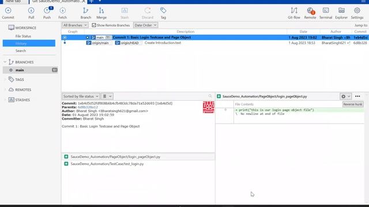Image resolution: width=369 pixels, height=207 pixels.
Task: Click the green added icon for login_pageObject.py
Action: [66, 156]
